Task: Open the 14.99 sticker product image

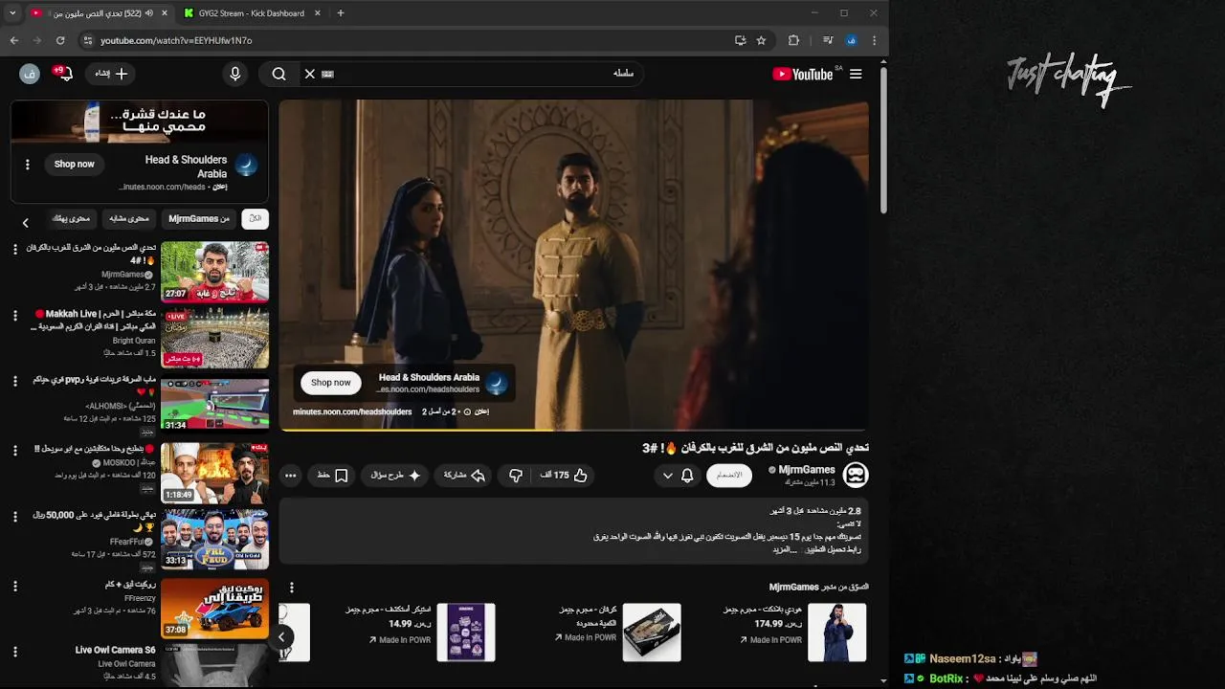Action: tap(466, 632)
